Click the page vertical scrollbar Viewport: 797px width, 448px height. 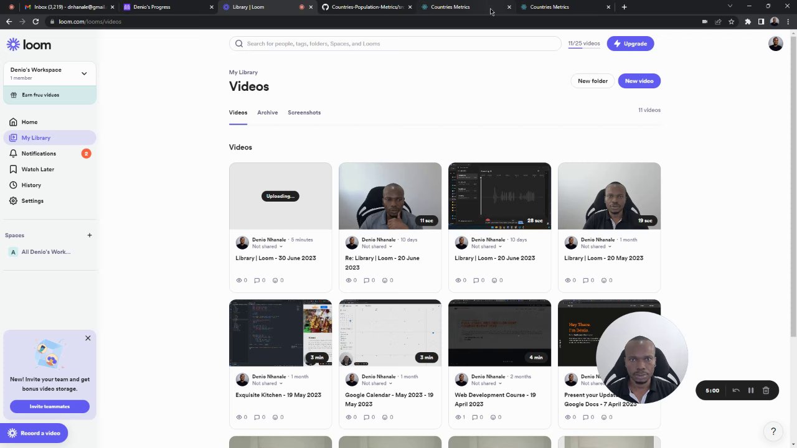tap(793, 187)
